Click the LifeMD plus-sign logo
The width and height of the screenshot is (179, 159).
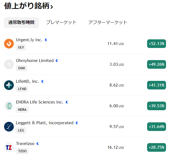coord(9,85)
